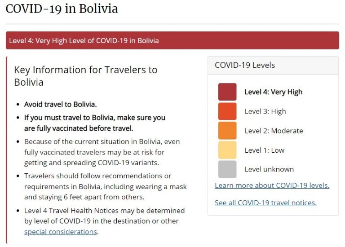The width and height of the screenshot is (345, 247).
Task: Click the wearing a mask recommendation bullet
Action: 106,186
